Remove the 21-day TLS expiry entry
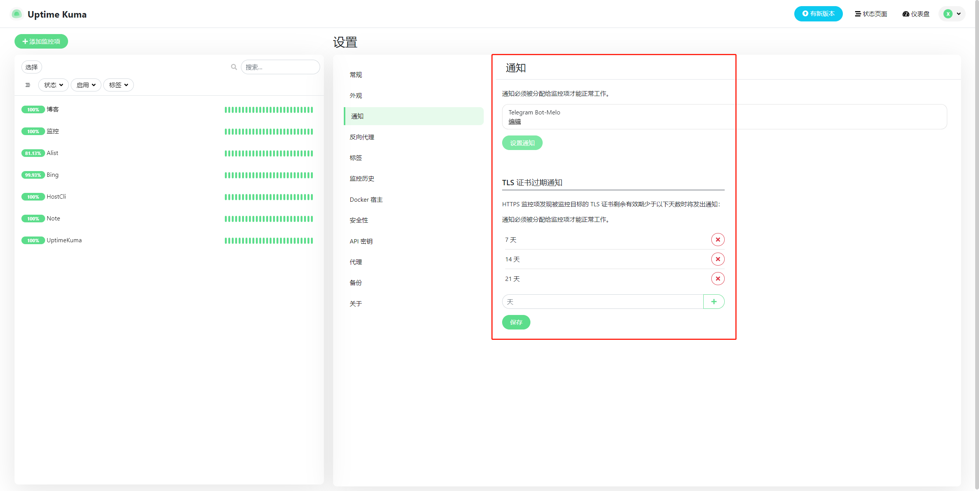 pyautogui.click(x=717, y=279)
